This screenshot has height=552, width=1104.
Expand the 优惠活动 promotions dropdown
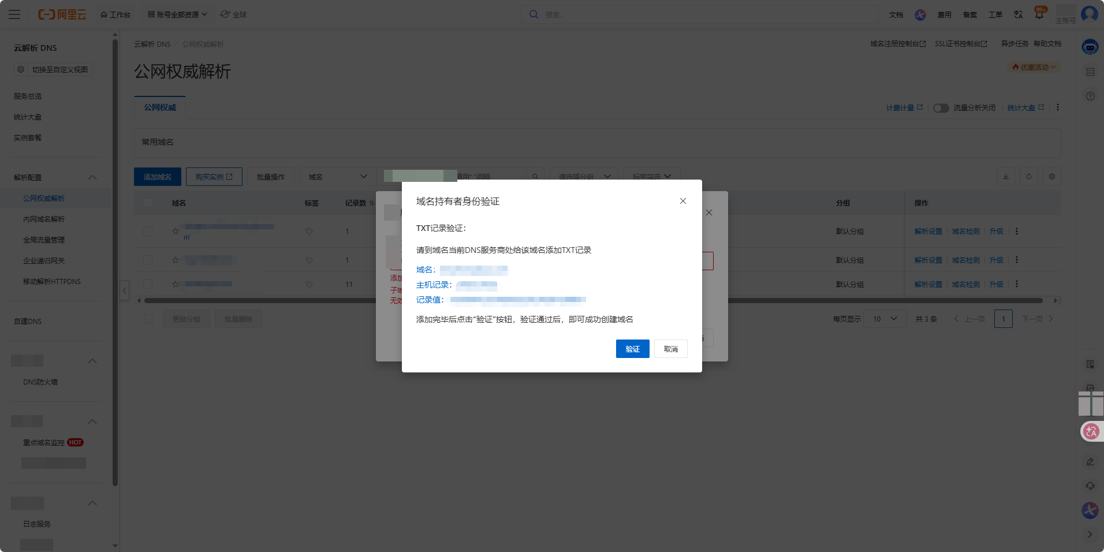(x=1035, y=68)
